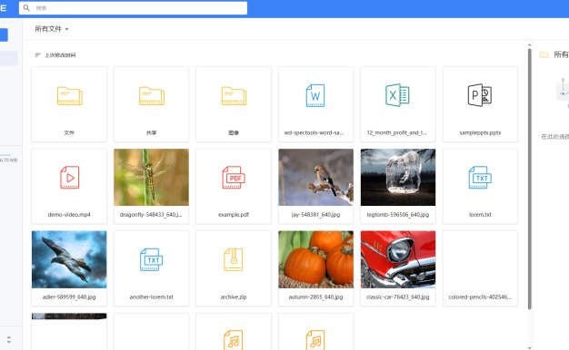The height and width of the screenshot is (350, 569).
Task: Select the samplepptx.pptx PowerPoint icon
Action: pos(480,95)
